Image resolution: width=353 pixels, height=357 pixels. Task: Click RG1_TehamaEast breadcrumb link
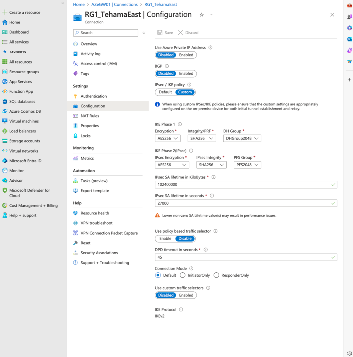click(x=160, y=4)
